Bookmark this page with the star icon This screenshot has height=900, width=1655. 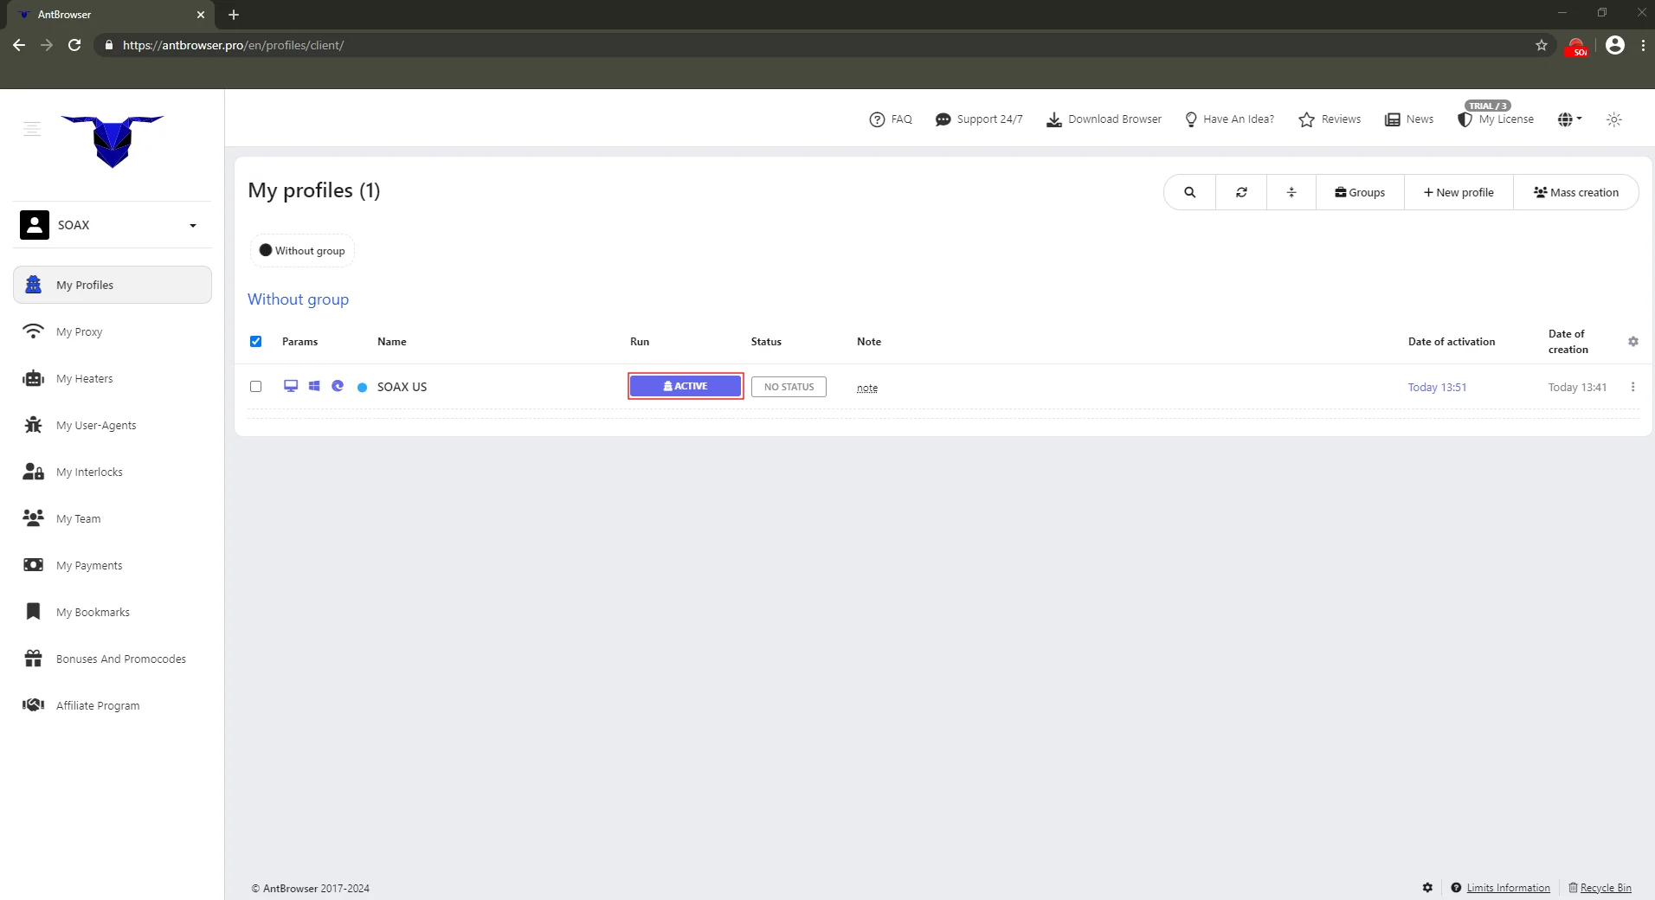coord(1541,45)
